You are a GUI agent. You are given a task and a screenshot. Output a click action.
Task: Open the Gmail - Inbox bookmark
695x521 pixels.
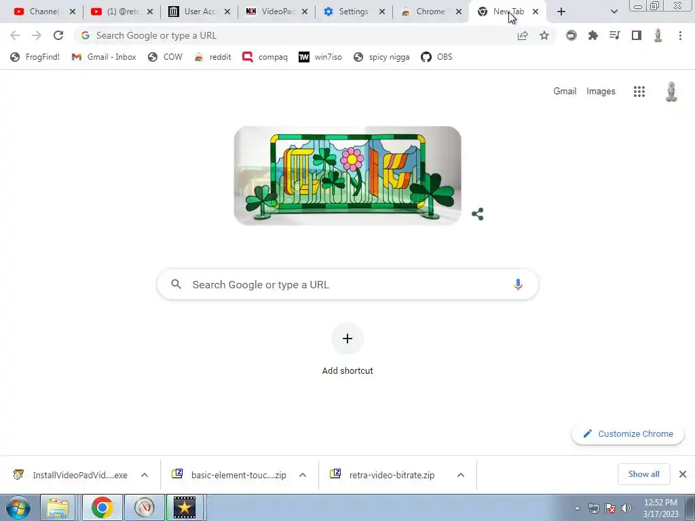click(104, 57)
